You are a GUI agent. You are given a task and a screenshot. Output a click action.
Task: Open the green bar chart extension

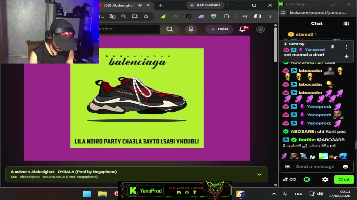(x=163, y=16)
